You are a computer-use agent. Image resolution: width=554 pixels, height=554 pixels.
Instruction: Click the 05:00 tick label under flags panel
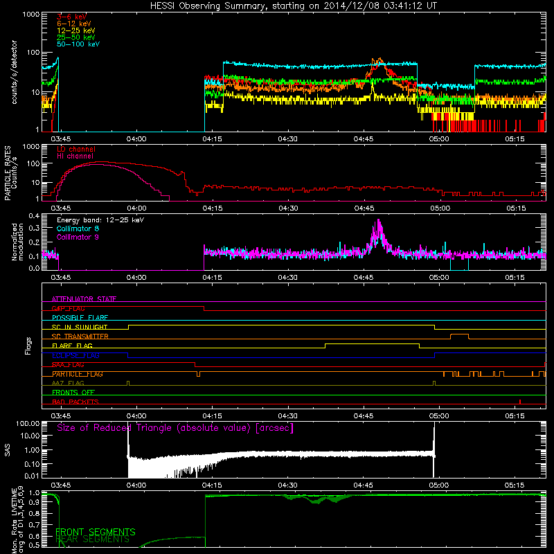click(439, 416)
